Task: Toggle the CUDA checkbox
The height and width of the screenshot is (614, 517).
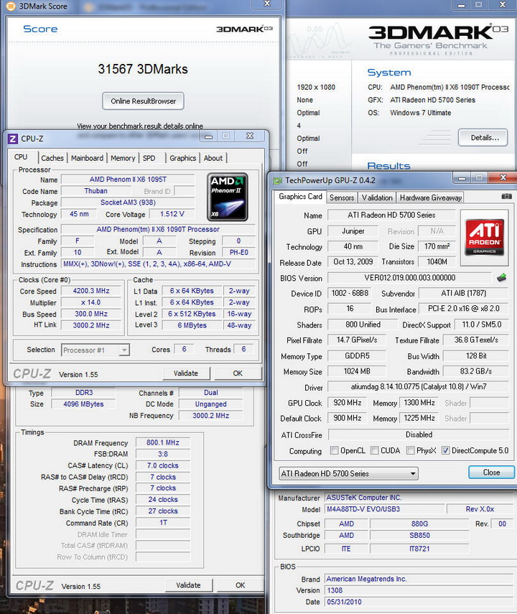Action: [374, 451]
